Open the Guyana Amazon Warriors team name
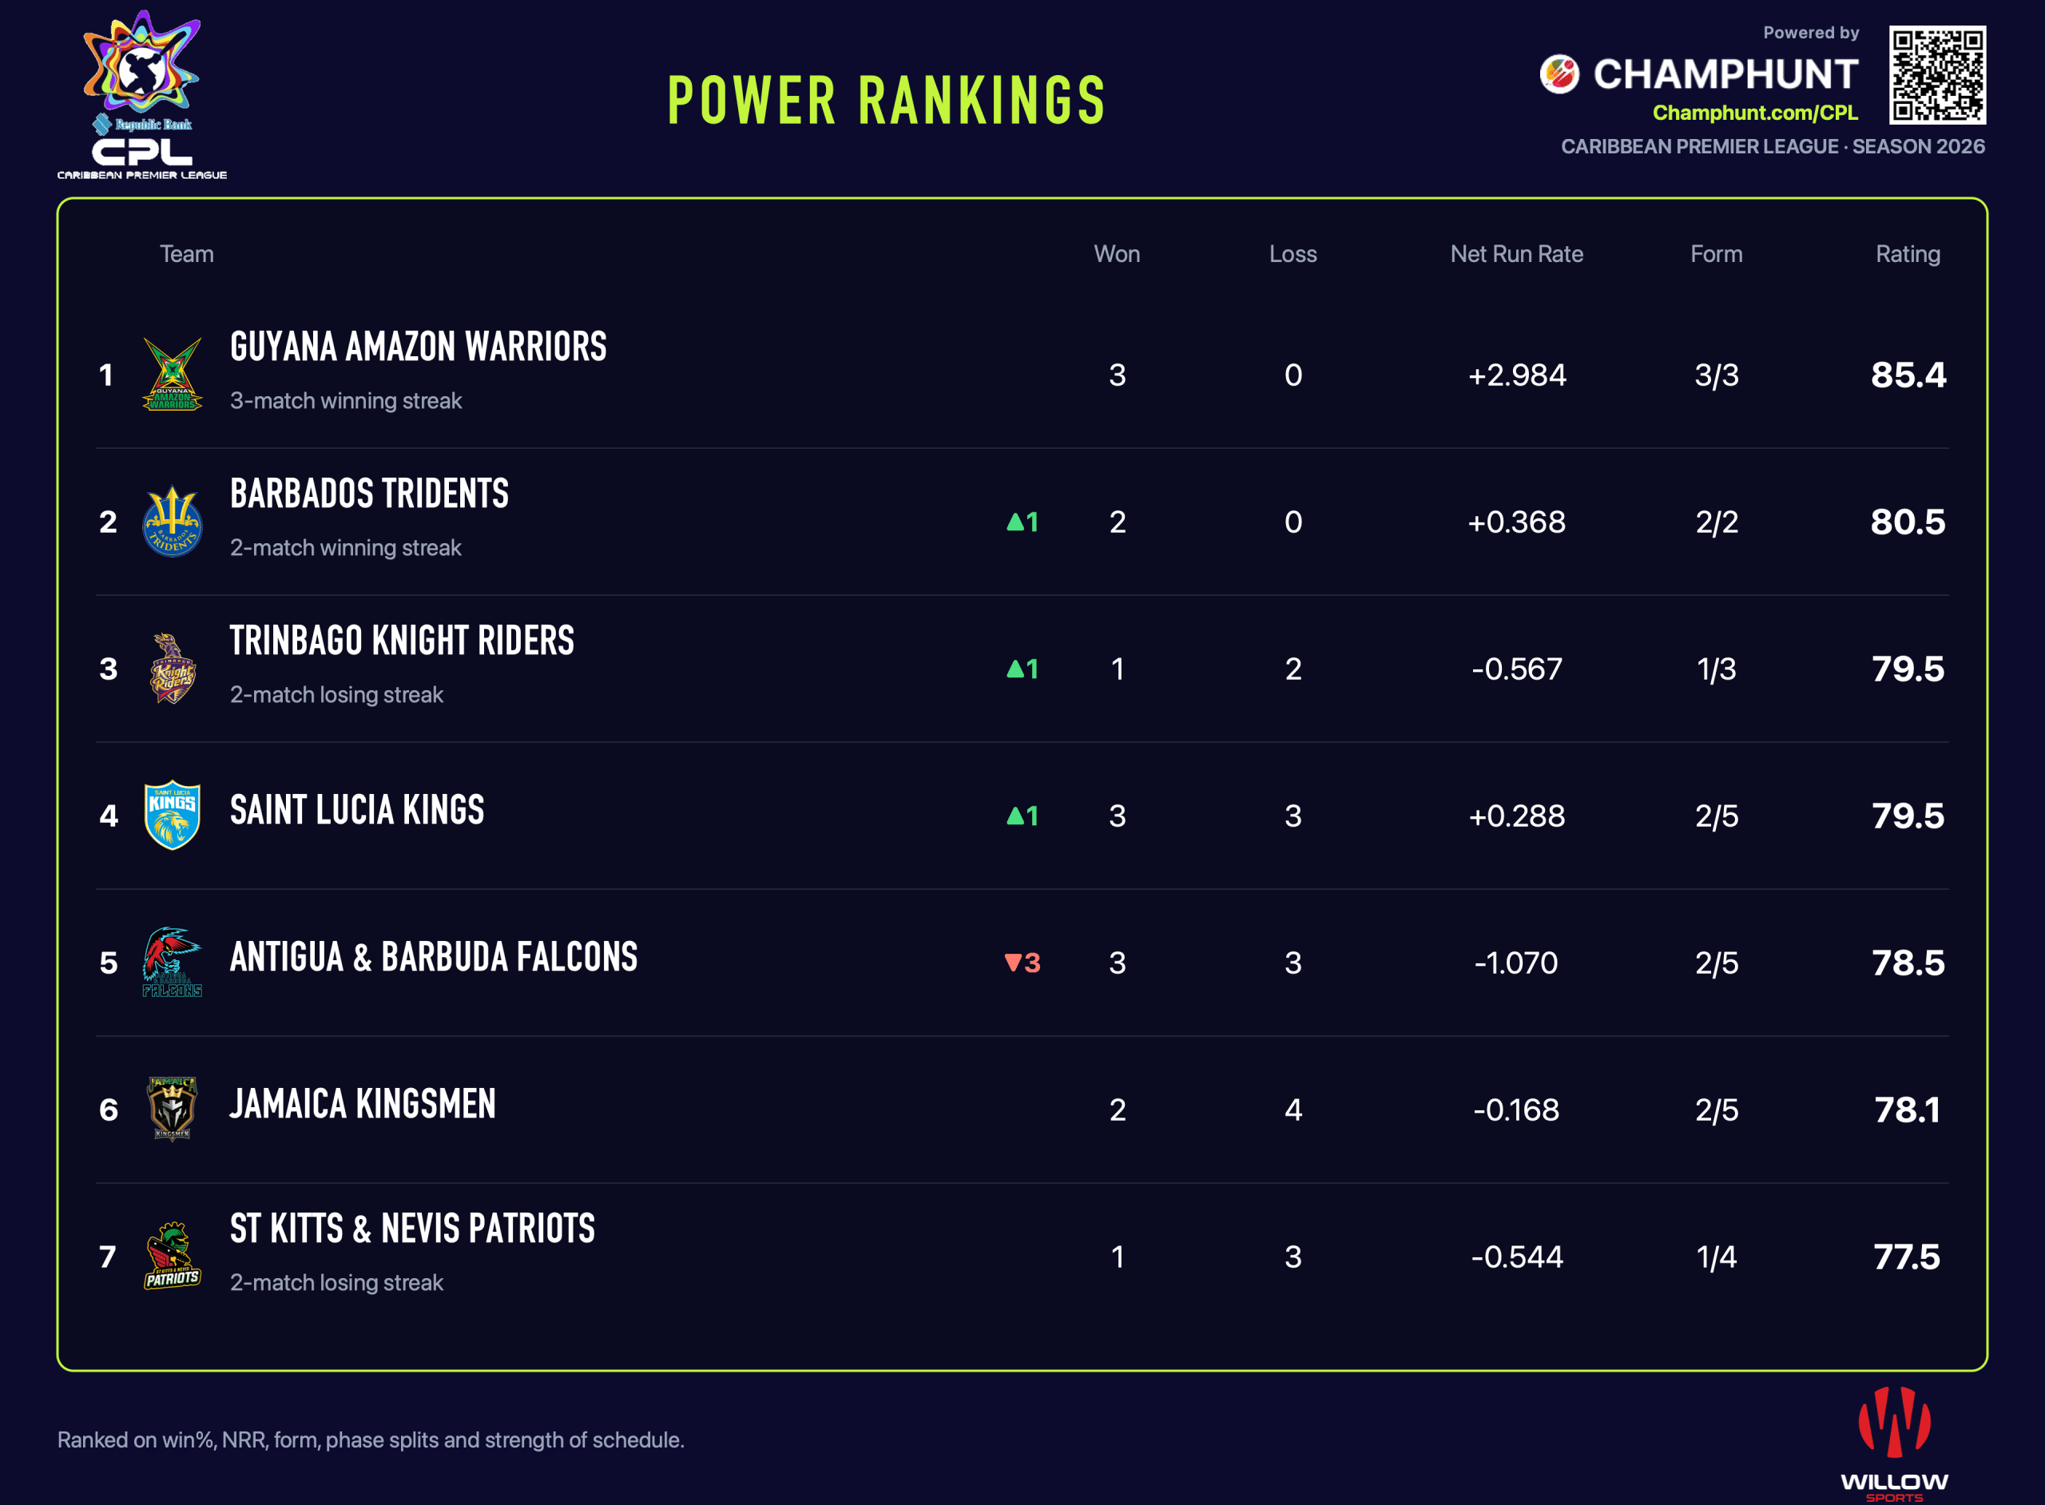2045x1505 pixels. coord(418,347)
